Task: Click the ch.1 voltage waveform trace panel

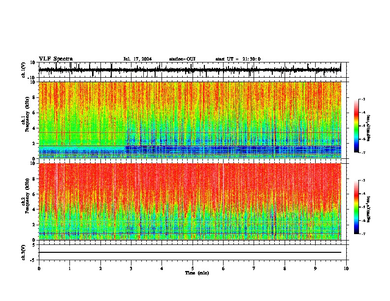Action: coord(193,70)
